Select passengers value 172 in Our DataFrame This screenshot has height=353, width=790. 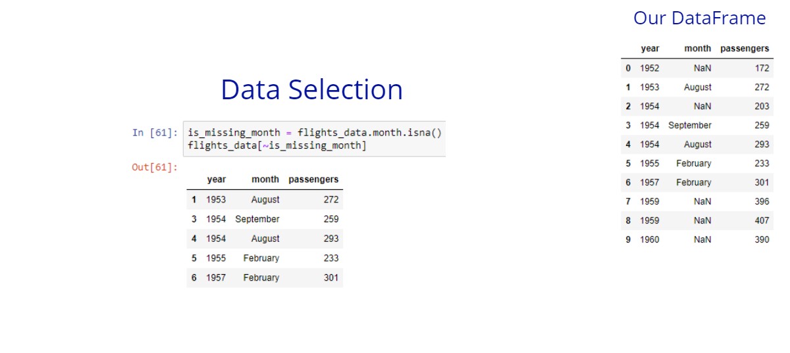click(x=762, y=68)
